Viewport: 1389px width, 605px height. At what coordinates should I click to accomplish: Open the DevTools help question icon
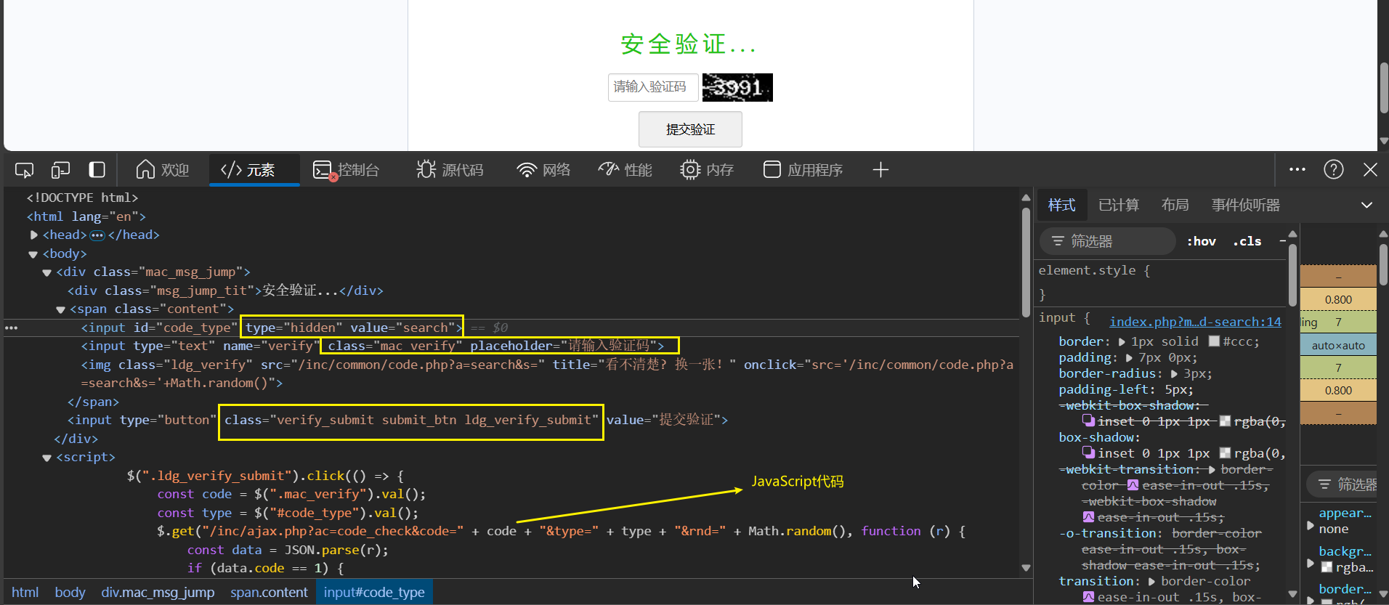click(1333, 170)
